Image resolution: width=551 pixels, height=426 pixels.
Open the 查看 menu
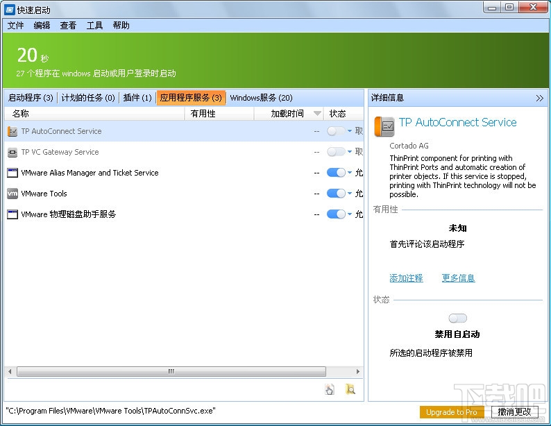click(68, 25)
